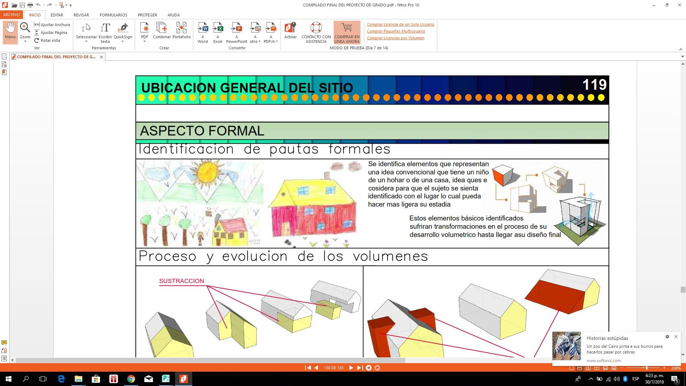
Task: Switch to the FORMULARIOS tab
Action: click(x=113, y=15)
